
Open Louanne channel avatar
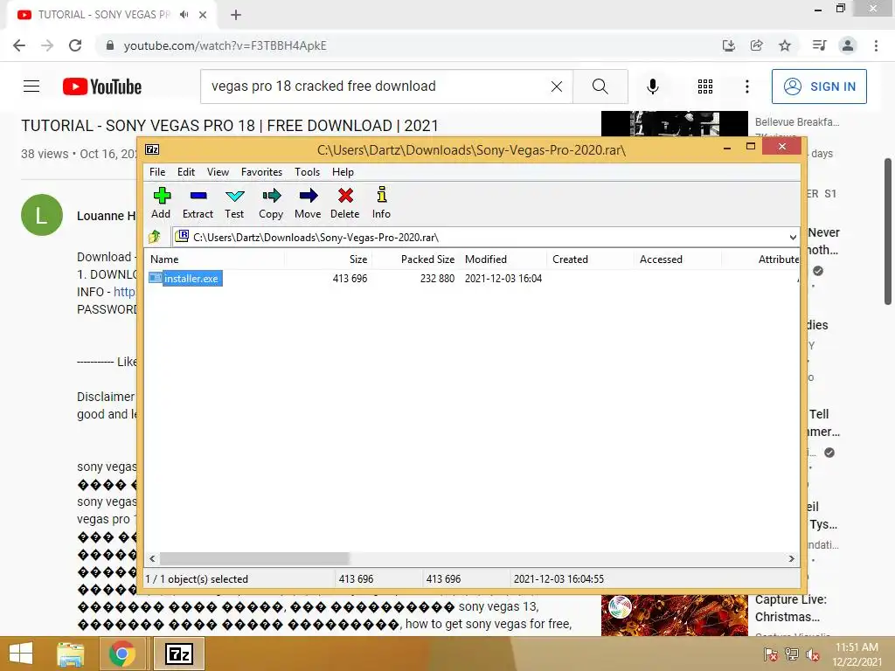[42, 215]
